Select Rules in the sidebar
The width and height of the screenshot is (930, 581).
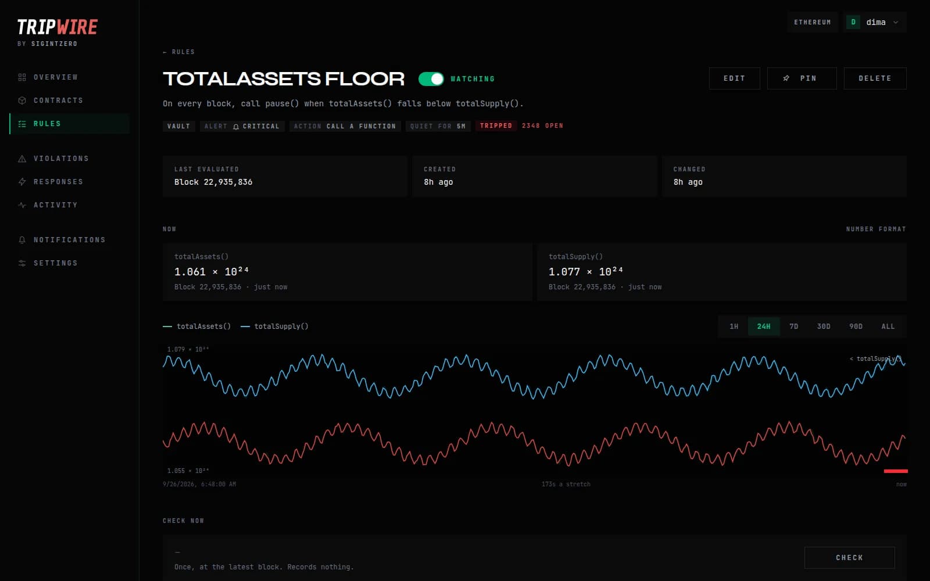click(x=70, y=124)
